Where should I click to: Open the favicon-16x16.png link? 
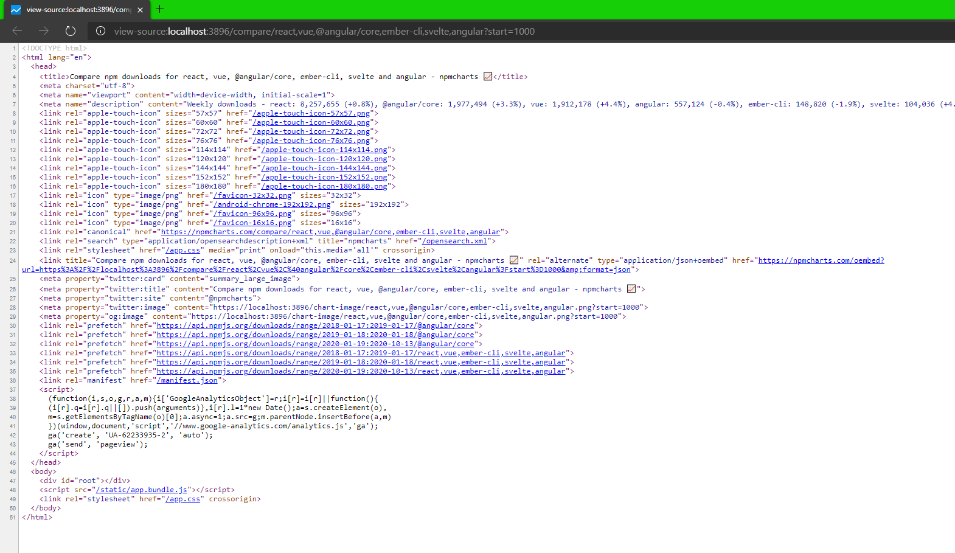(x=252, y=223)
